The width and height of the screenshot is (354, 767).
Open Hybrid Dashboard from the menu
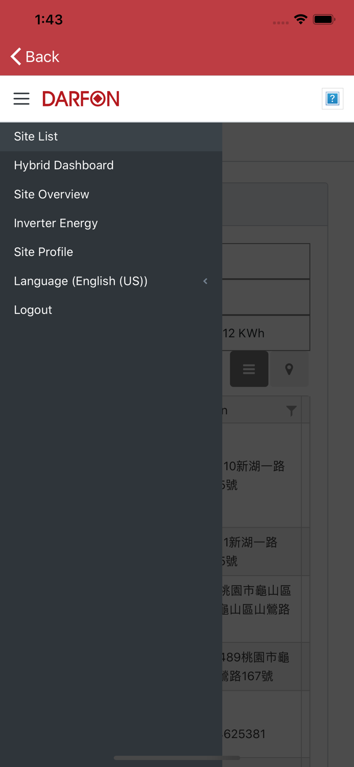64,165
